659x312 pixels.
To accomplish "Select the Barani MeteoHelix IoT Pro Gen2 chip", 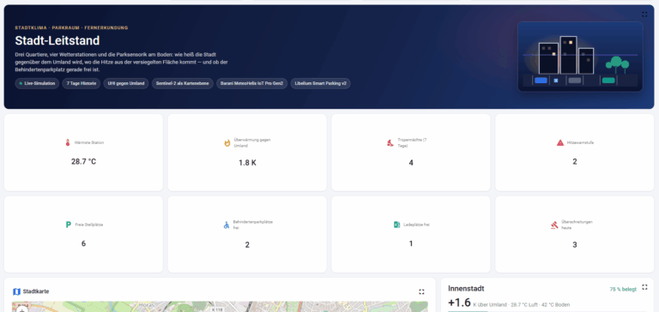I will tap(251, 83).
